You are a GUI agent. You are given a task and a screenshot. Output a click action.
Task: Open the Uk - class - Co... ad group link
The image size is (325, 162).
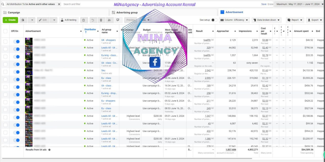109,63
